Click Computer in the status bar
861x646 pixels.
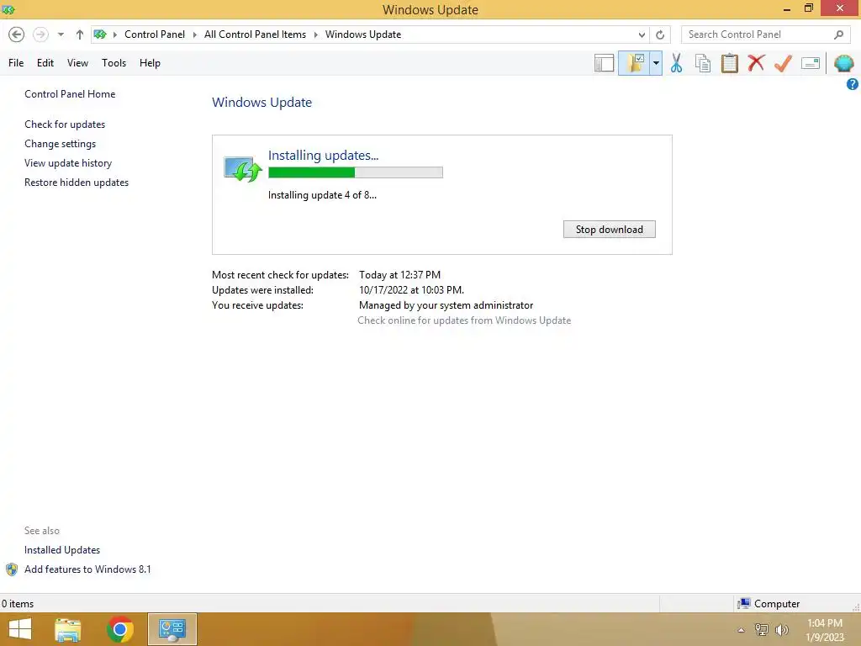pos(769,604)
